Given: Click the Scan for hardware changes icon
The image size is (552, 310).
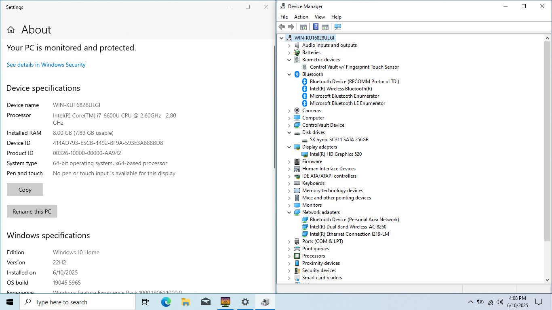Looking at the screenshot, I should pos(338,27).
